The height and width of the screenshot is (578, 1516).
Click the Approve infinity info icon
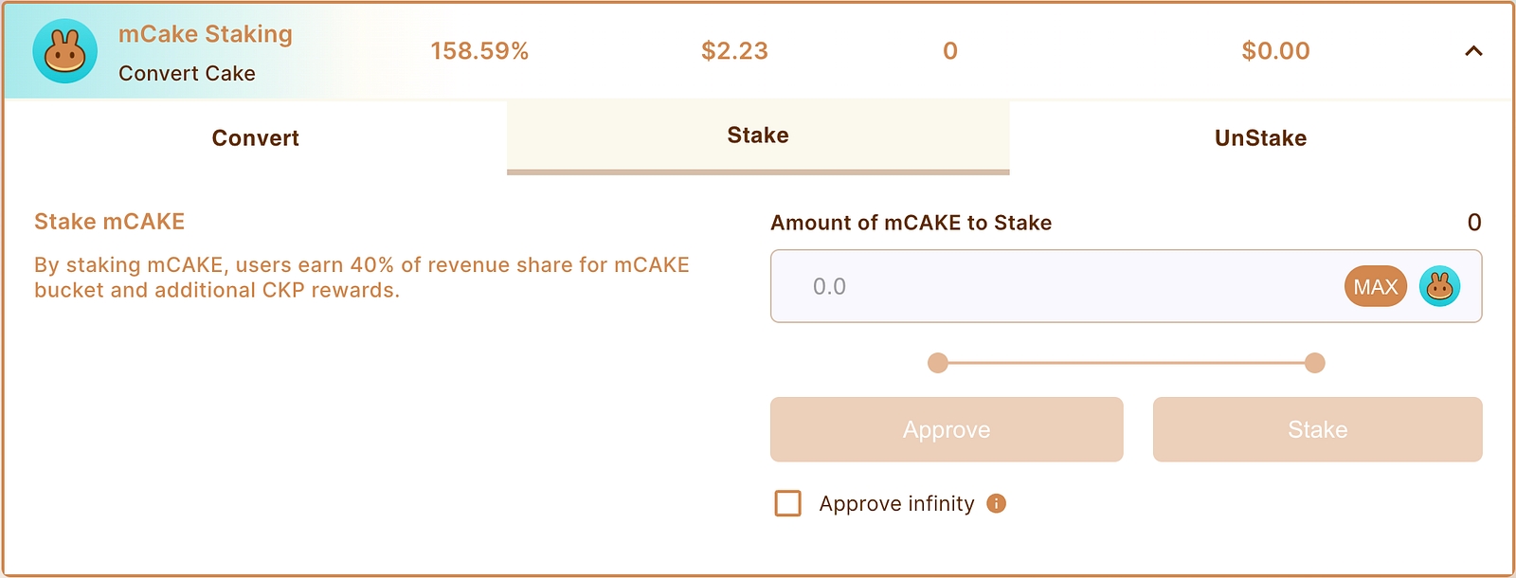[996, 503]
